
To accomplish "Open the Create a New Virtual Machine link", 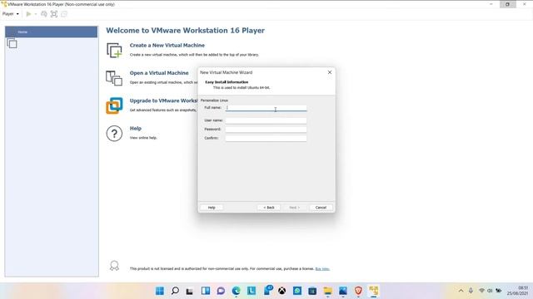I will click(x=167, y=45).
